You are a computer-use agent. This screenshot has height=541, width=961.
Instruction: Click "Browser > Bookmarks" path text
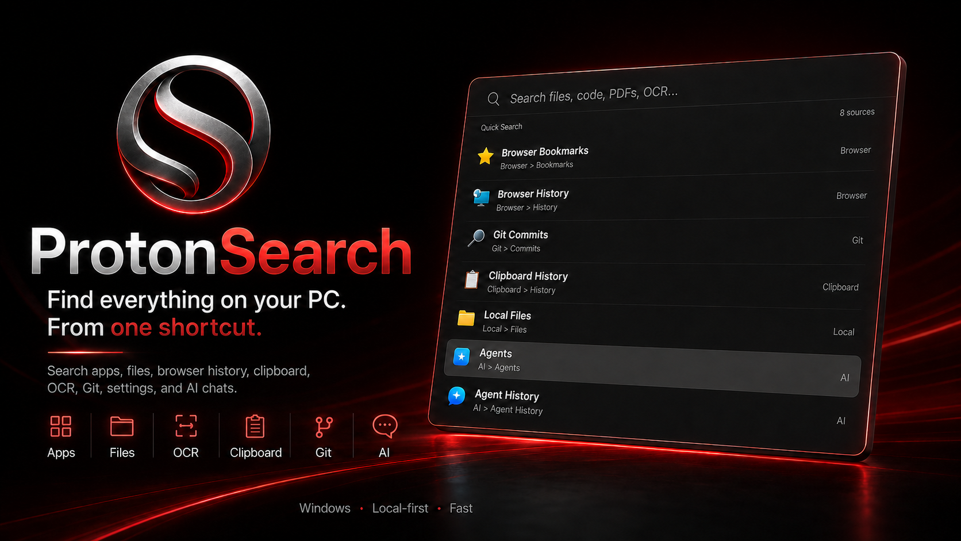[537, 165]
